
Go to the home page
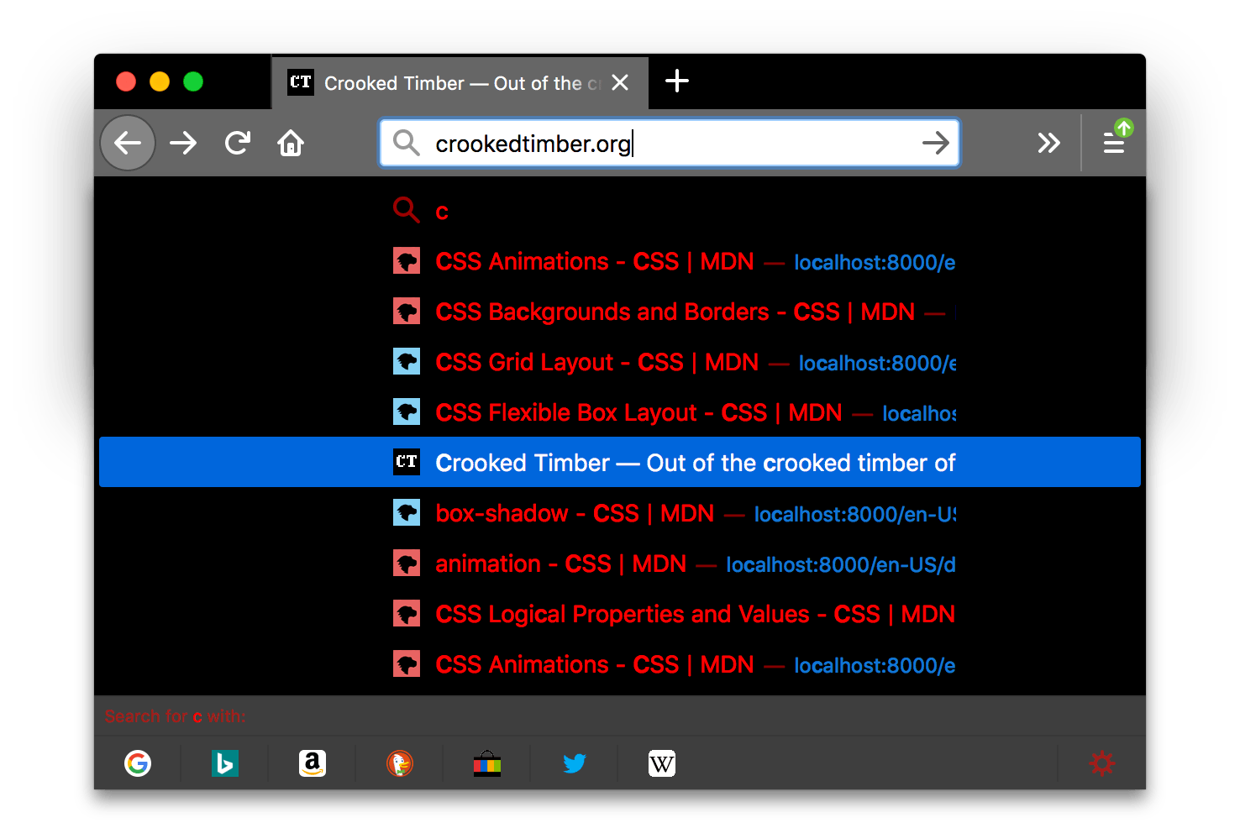point(291,143)
